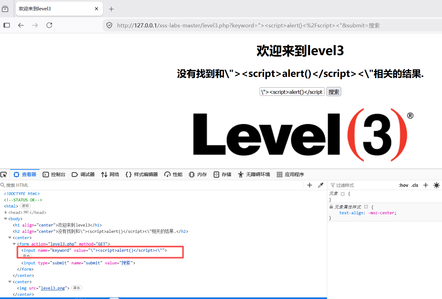Close the 欢迎来到level3 browser tab
Viewport: 442px width, 299px height.
(96, 9)
